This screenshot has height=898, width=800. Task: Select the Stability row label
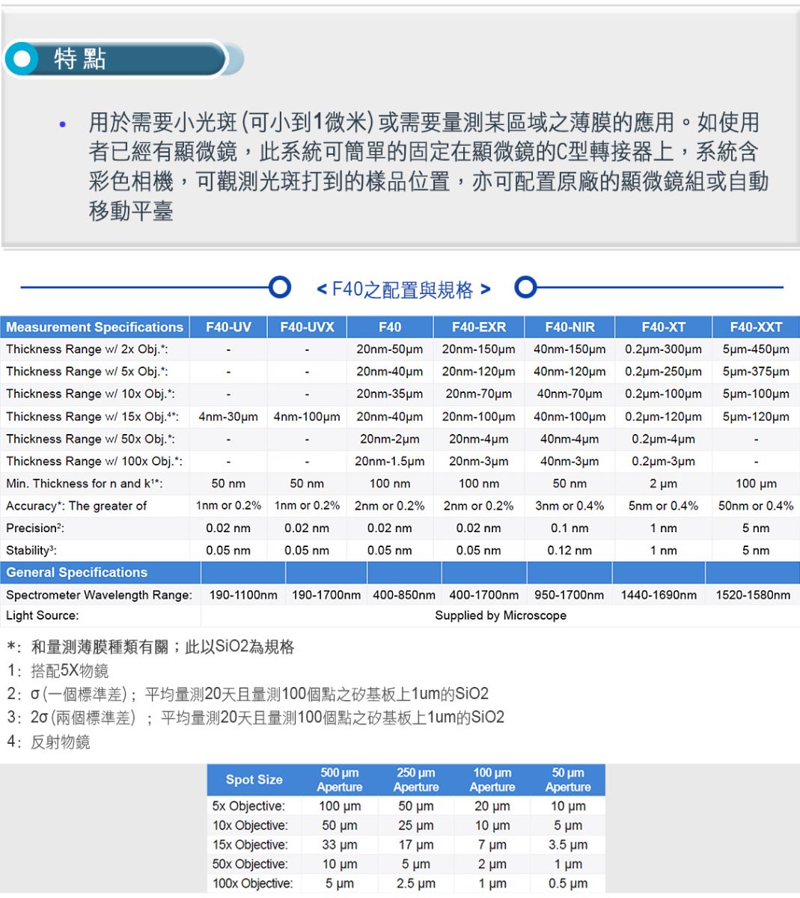31,551
